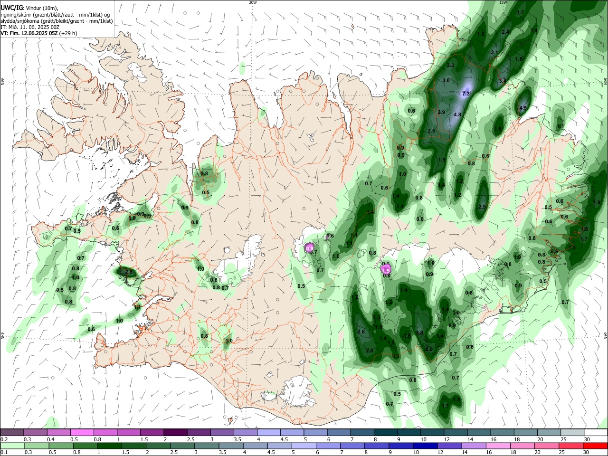This screenshot has height=456, width=608.
Task: Click the 20W longitude label
Action: pyautogui.click(x=253, y=2)
